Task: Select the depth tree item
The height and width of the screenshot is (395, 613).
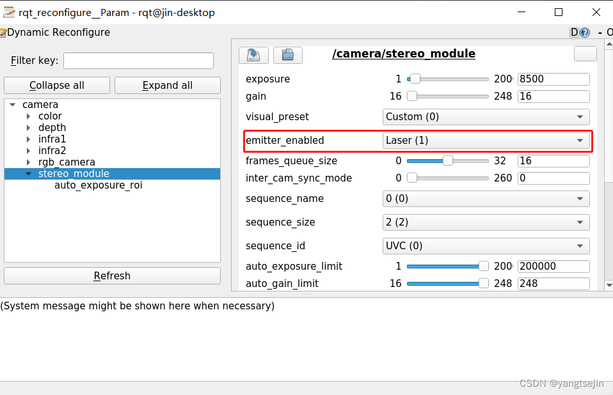Action: click(x=52, y=128)
